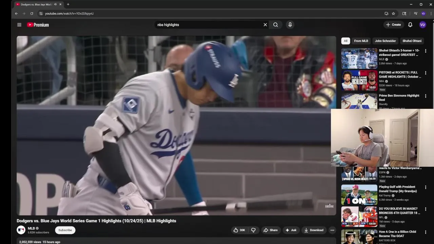434x244 pixels.
Task: Click the Kai Trump golf 1:02:47 thumbnail
Action: click(x=359, y=195)
